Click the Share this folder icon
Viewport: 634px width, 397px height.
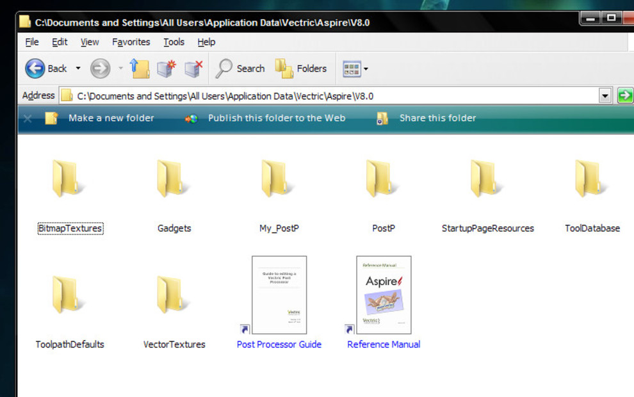(382, 118)
